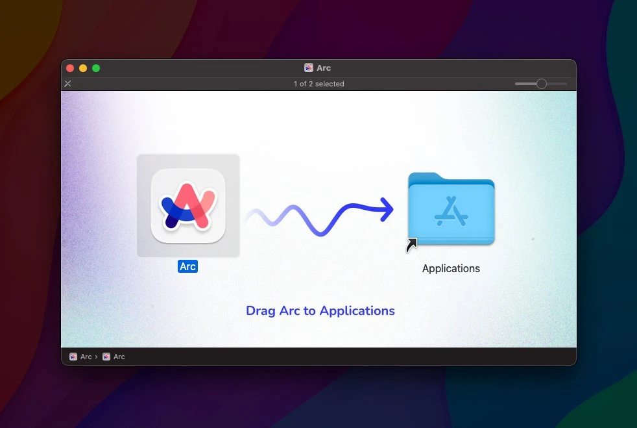The image size is (637, 428).
Task: Click the Applications folder name label
Action: (451, 268)
